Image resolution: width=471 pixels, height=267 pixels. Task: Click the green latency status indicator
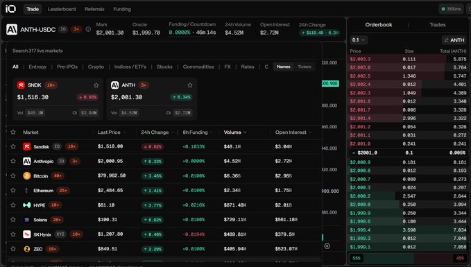(451, 9)
